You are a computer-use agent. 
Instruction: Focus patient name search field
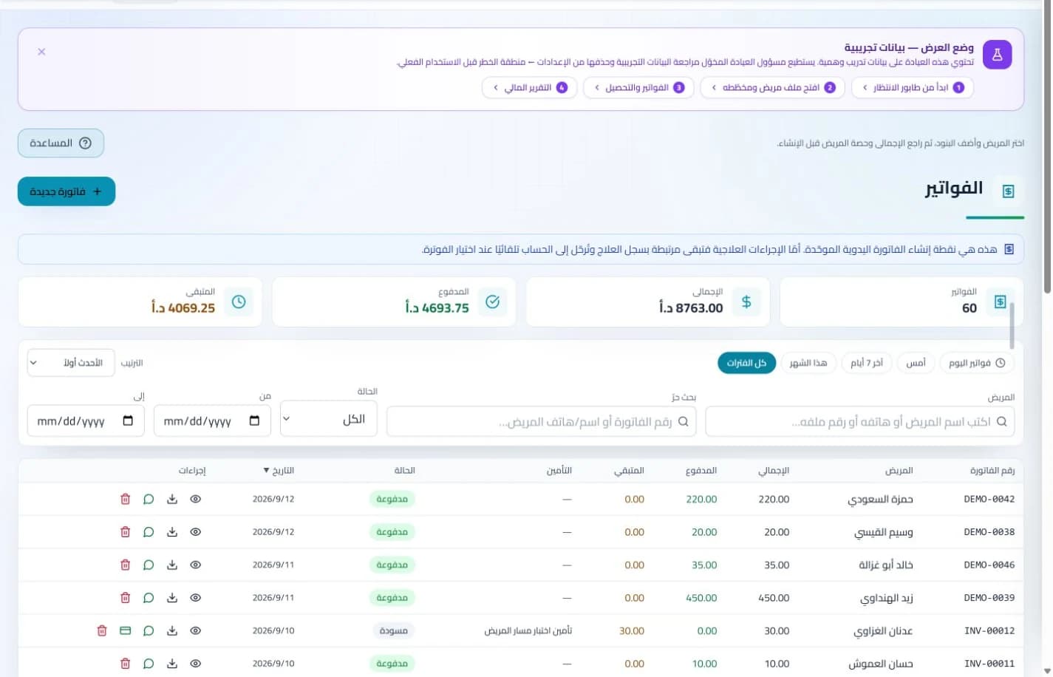coord(860,421)
